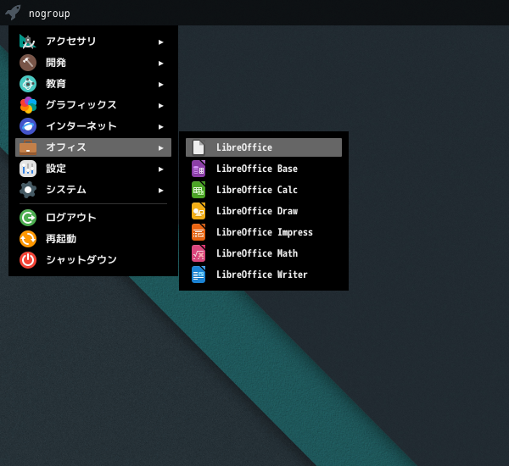Choose シャットダウン to power off
Image resolution: width=509 pixels, height=466 pixels.
[x=93, y=260]
